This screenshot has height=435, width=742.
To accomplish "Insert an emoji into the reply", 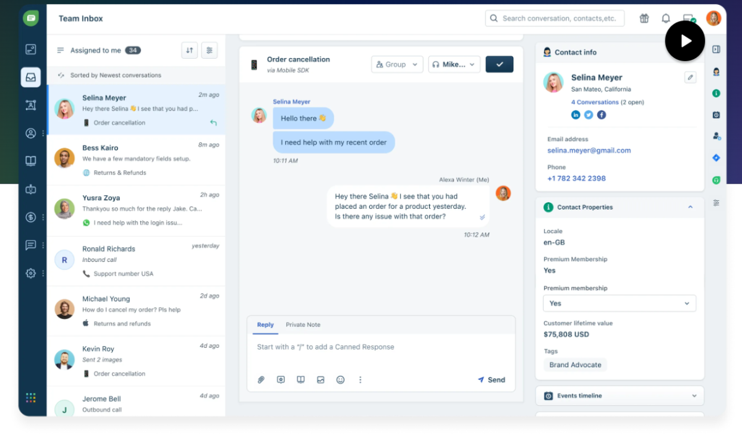I will point(341,379).
